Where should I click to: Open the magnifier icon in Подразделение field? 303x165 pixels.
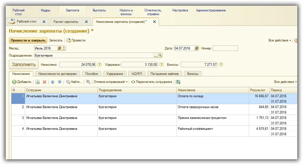(x=160, y=55)
